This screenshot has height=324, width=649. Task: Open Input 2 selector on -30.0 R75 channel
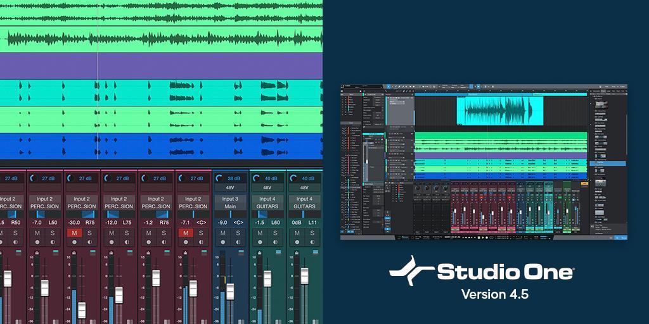point(82,199)
